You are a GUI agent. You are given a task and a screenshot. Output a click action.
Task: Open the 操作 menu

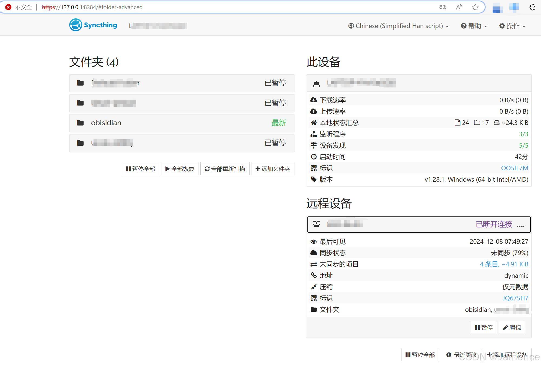[x=512, y=26]
